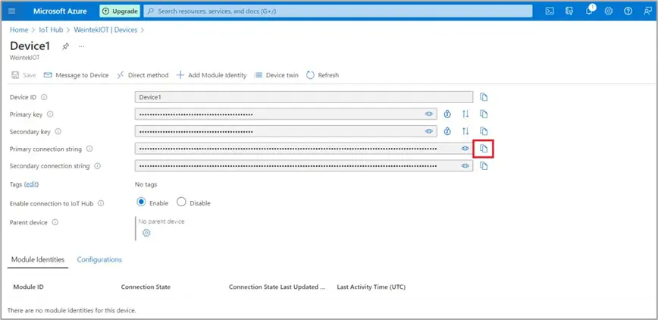Switch to the Module Identities tab

(38, 259)
